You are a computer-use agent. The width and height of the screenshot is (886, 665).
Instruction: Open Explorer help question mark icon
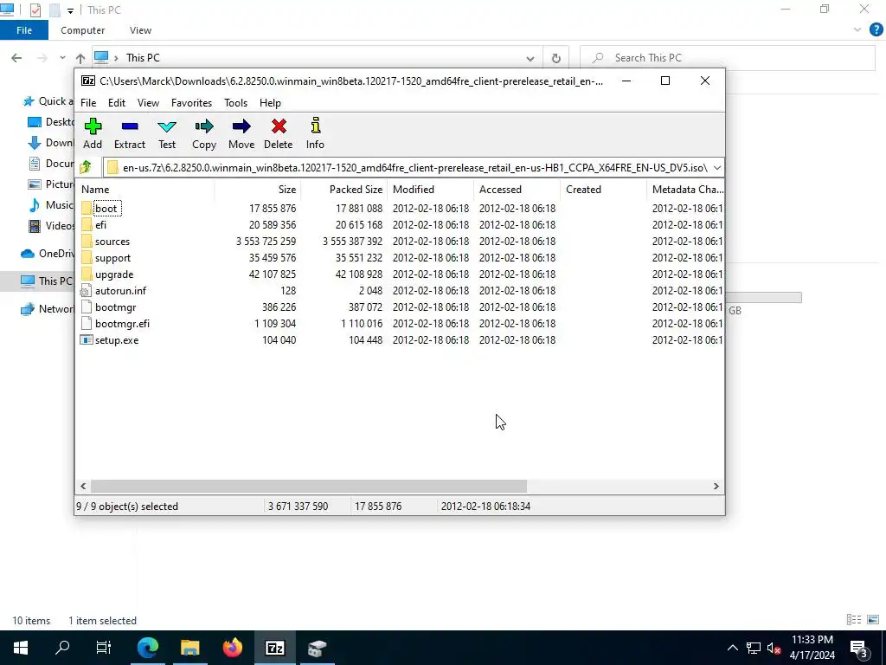click(876, 30)
